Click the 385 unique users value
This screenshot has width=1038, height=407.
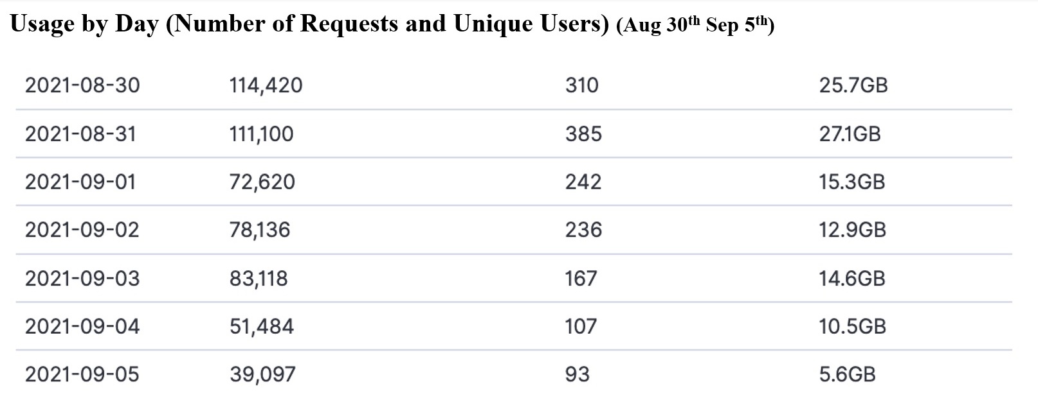pyautogui.click(x=583, y=134)
